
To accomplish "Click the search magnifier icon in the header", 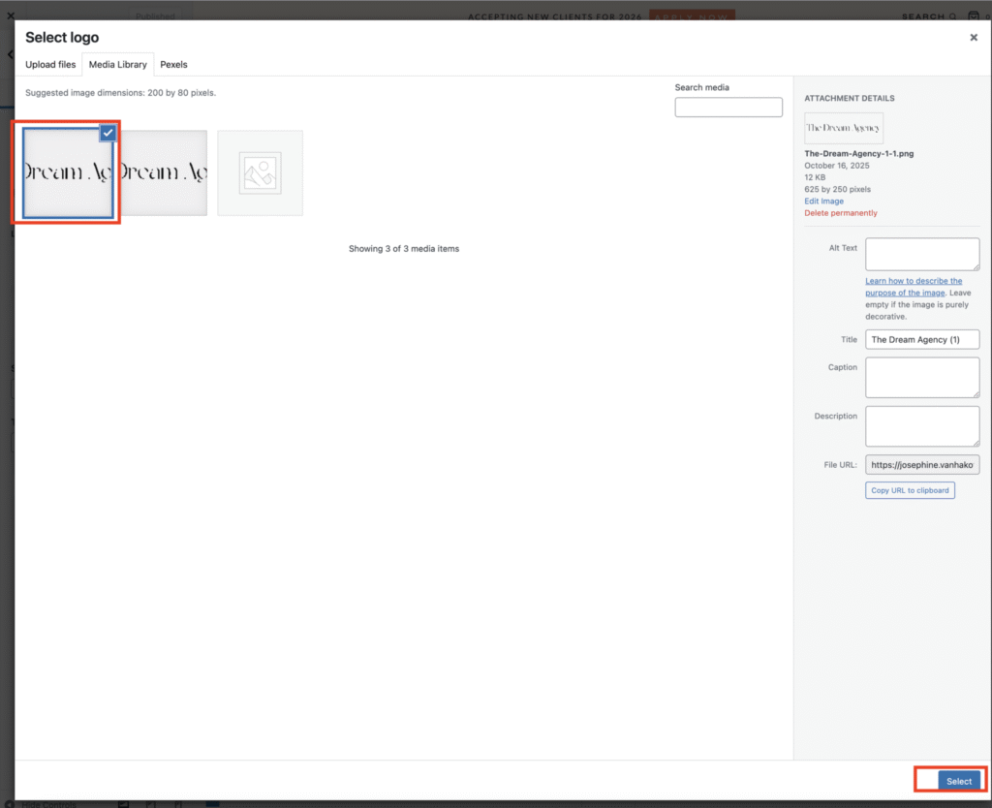I will (x=952, y=16).
